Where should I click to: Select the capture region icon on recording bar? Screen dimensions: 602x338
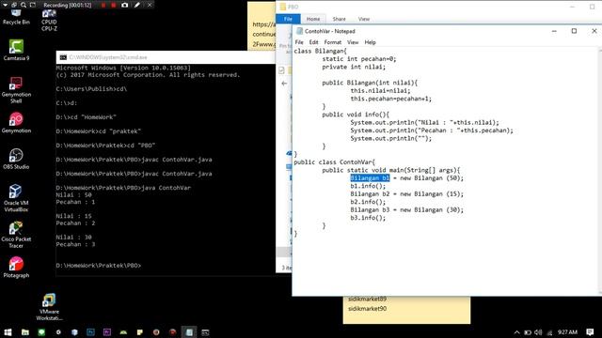[x=33, y=5]
